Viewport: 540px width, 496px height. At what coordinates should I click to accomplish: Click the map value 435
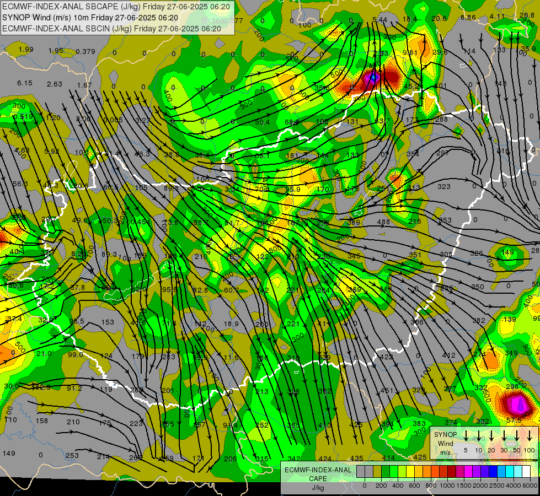click(x=356, y=459)
